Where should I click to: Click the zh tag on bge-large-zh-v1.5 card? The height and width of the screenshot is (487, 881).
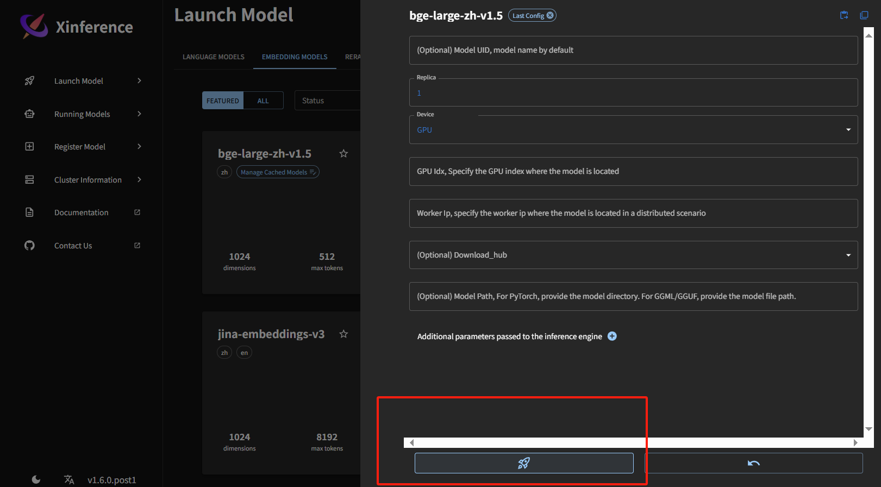[x=224, y=172]
